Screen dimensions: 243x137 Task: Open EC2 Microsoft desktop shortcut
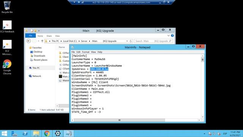point(7,47)
